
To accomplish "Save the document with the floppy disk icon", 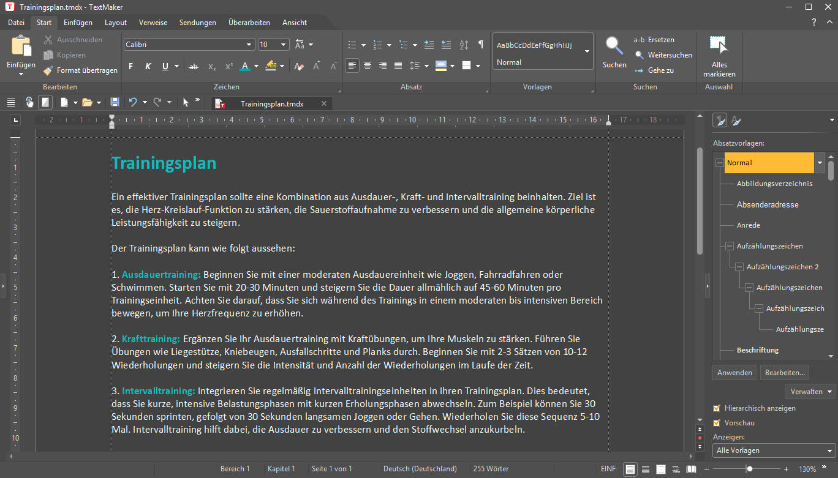I will 115,102.
